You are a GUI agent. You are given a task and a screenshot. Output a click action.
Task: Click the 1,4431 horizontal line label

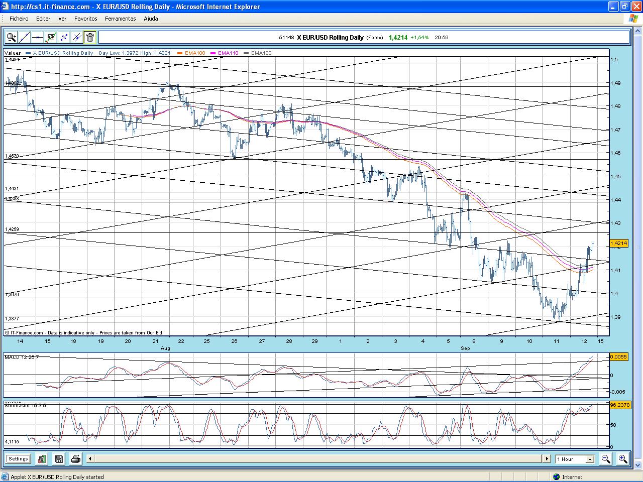[x=12, y=189]
